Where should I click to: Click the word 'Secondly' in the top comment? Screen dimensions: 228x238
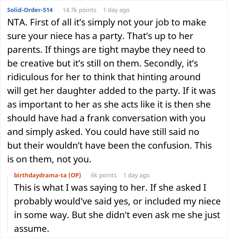[162, 64]
